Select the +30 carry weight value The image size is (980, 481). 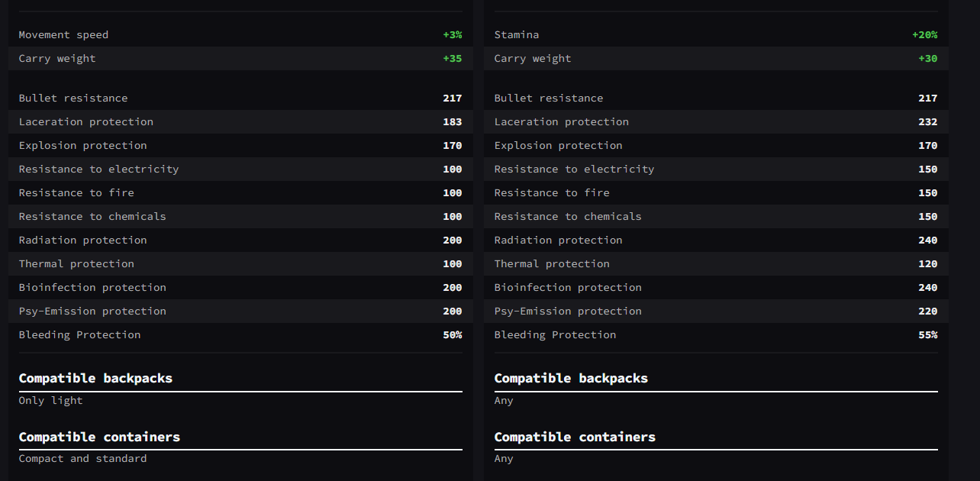coord(928,59)
